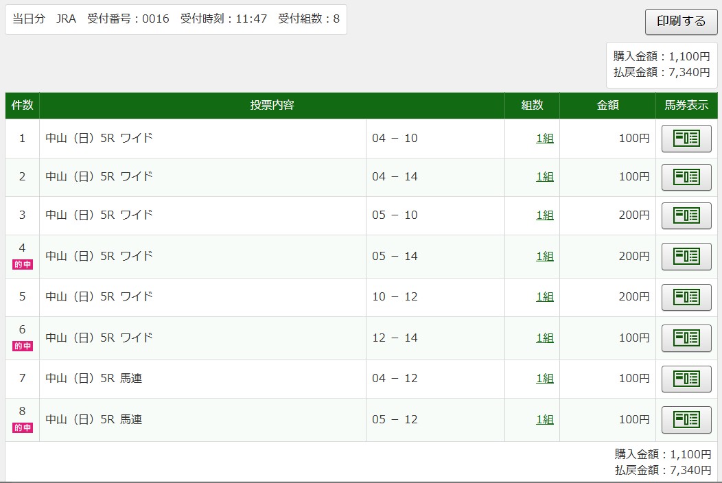The height and width of the screenshot is (483, 722).
Task: Display ticket for row 5 (10-12)
Action: coord(686,297)
